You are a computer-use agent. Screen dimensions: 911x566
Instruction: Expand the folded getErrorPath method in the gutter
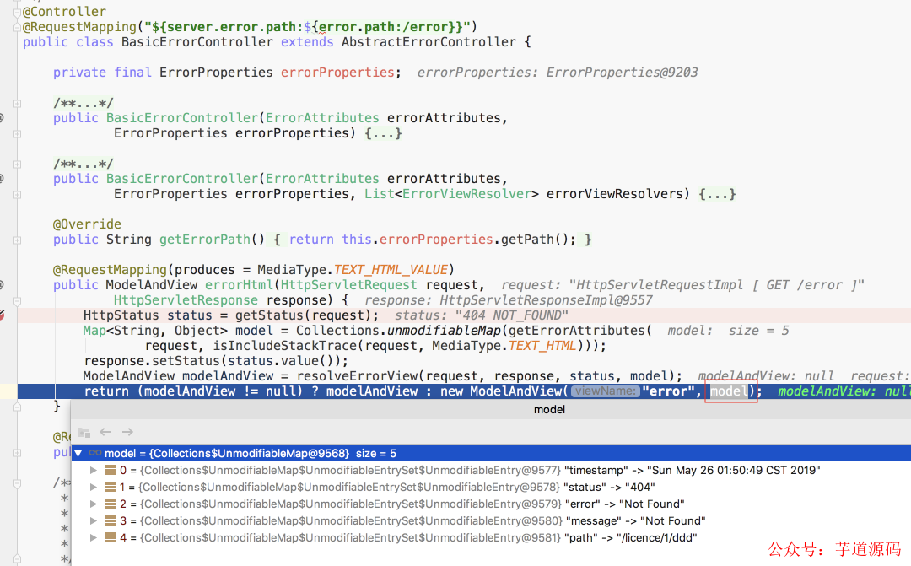pos(18,240)
